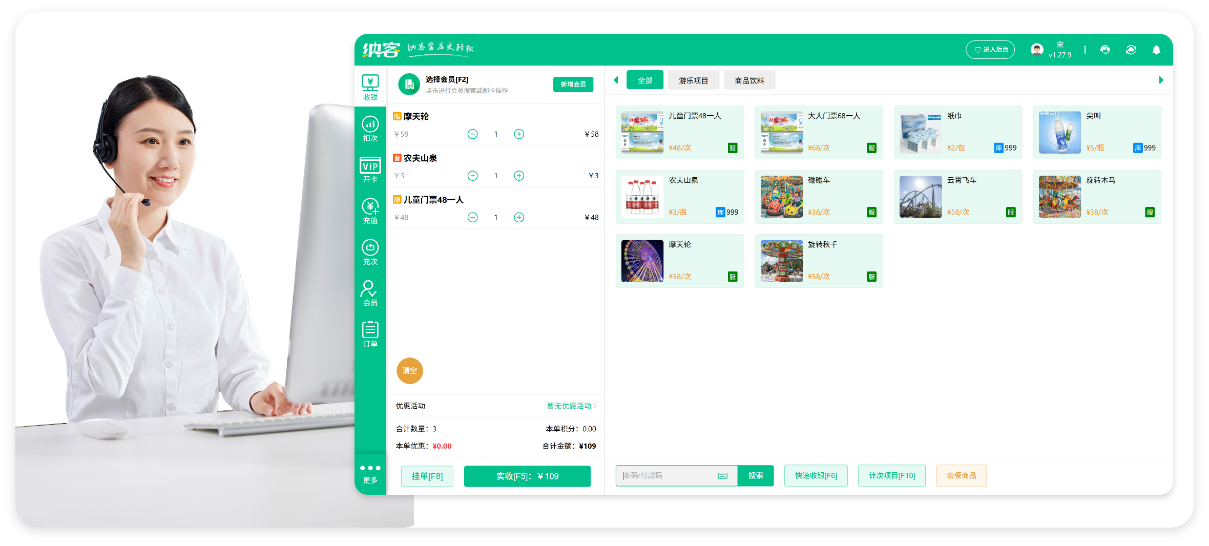Increase 摩天轮 quantity with plus button
The height and width of the screenshot is (546, 1209).
click(x=519, y=134)
